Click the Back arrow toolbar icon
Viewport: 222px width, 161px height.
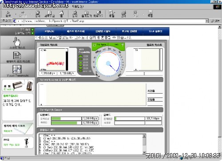tap(8, 14)
